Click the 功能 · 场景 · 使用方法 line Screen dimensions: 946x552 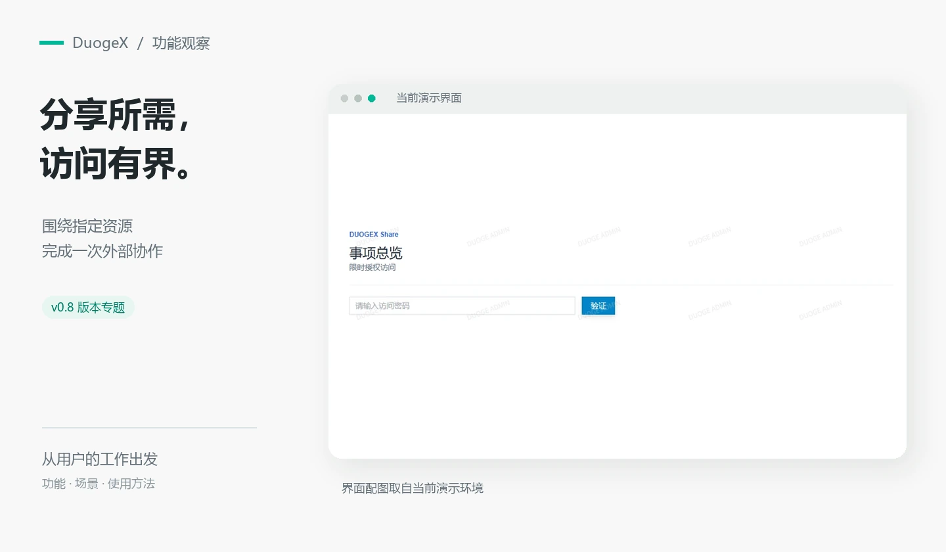point(99,484)
